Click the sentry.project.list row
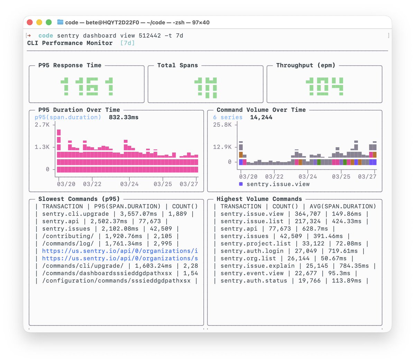415x363 pixels. click(291, 243)
